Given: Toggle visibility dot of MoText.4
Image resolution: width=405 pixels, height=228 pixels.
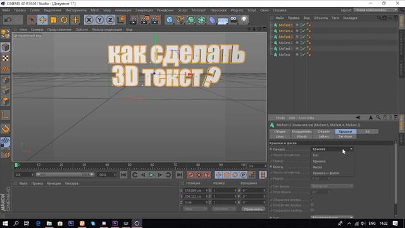Looking at the screenshot, I should (297, 31).
